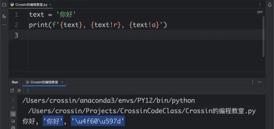274x129 pixels.
Task: Enable scroll to end of output
Action: (x=13, y=121)
